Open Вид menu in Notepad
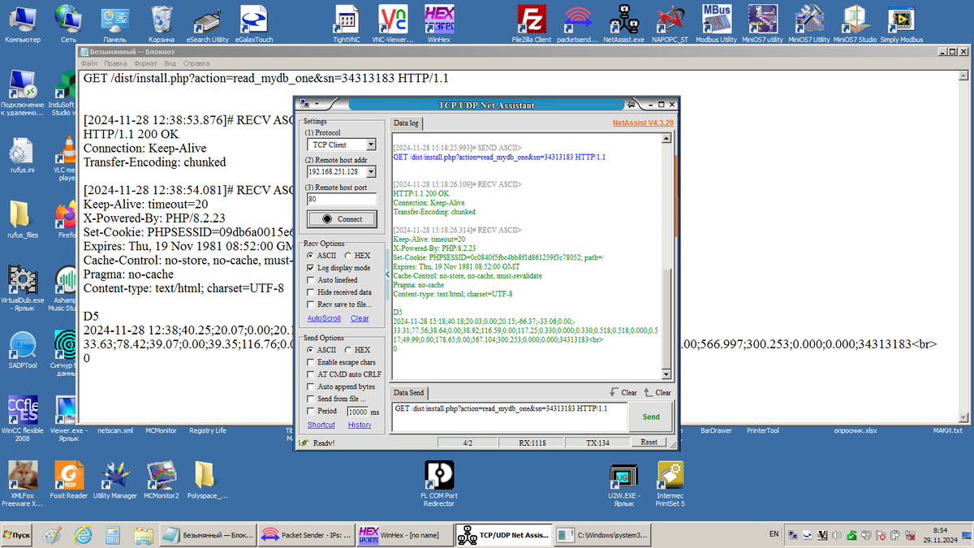Screen dimensions: 974x548 [170, 63]
